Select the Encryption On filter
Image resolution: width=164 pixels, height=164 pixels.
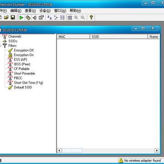point(24,55)
